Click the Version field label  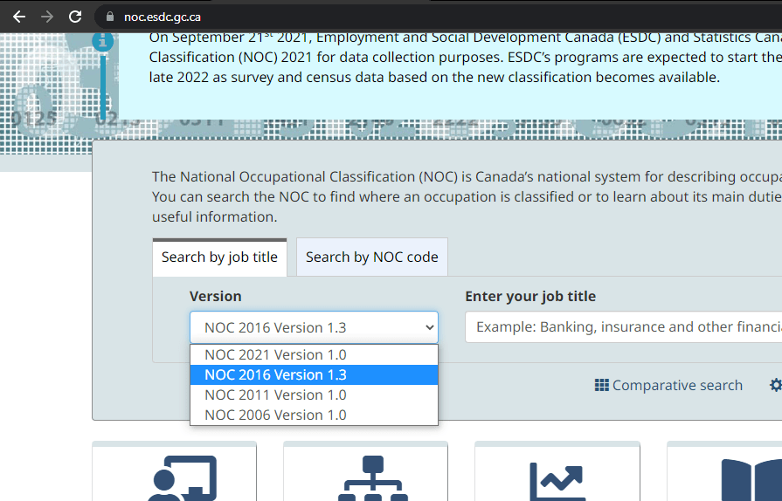coord(216,296)
